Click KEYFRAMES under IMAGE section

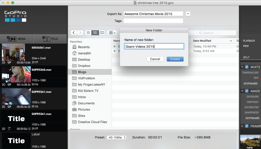[x=252, y=118]
